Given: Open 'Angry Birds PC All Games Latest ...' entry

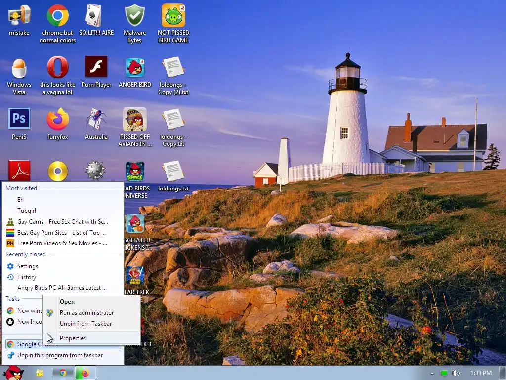Looking at the screenshot, I should point(63,288).
